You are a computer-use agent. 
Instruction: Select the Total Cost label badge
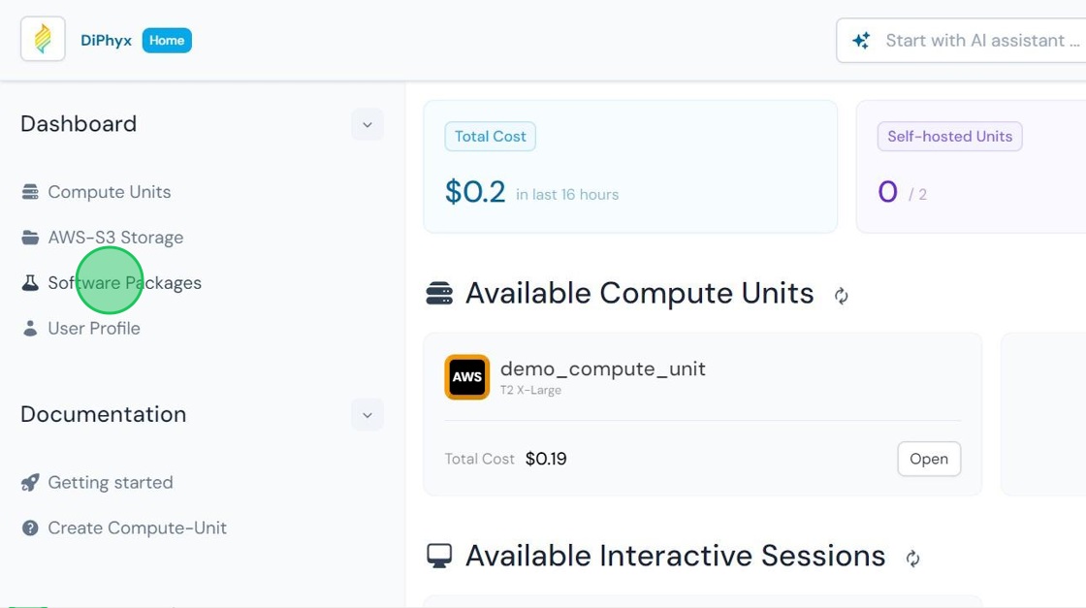tap(491, 137)
